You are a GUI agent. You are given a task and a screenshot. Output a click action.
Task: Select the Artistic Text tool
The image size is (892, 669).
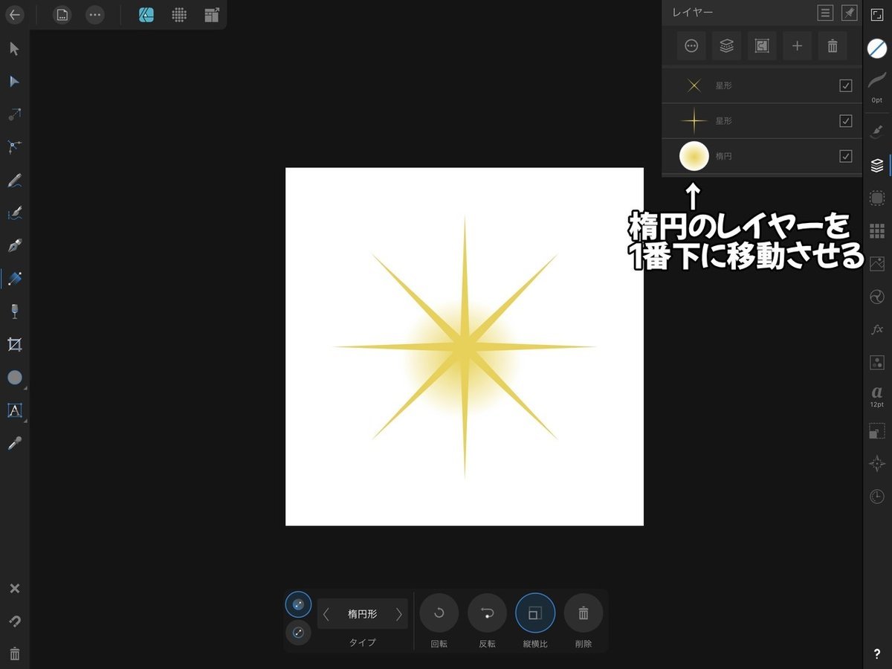click(x=14, y=410)
